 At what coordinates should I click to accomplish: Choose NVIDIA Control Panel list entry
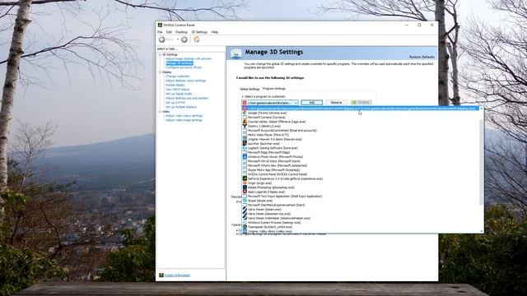pos(277,174)
